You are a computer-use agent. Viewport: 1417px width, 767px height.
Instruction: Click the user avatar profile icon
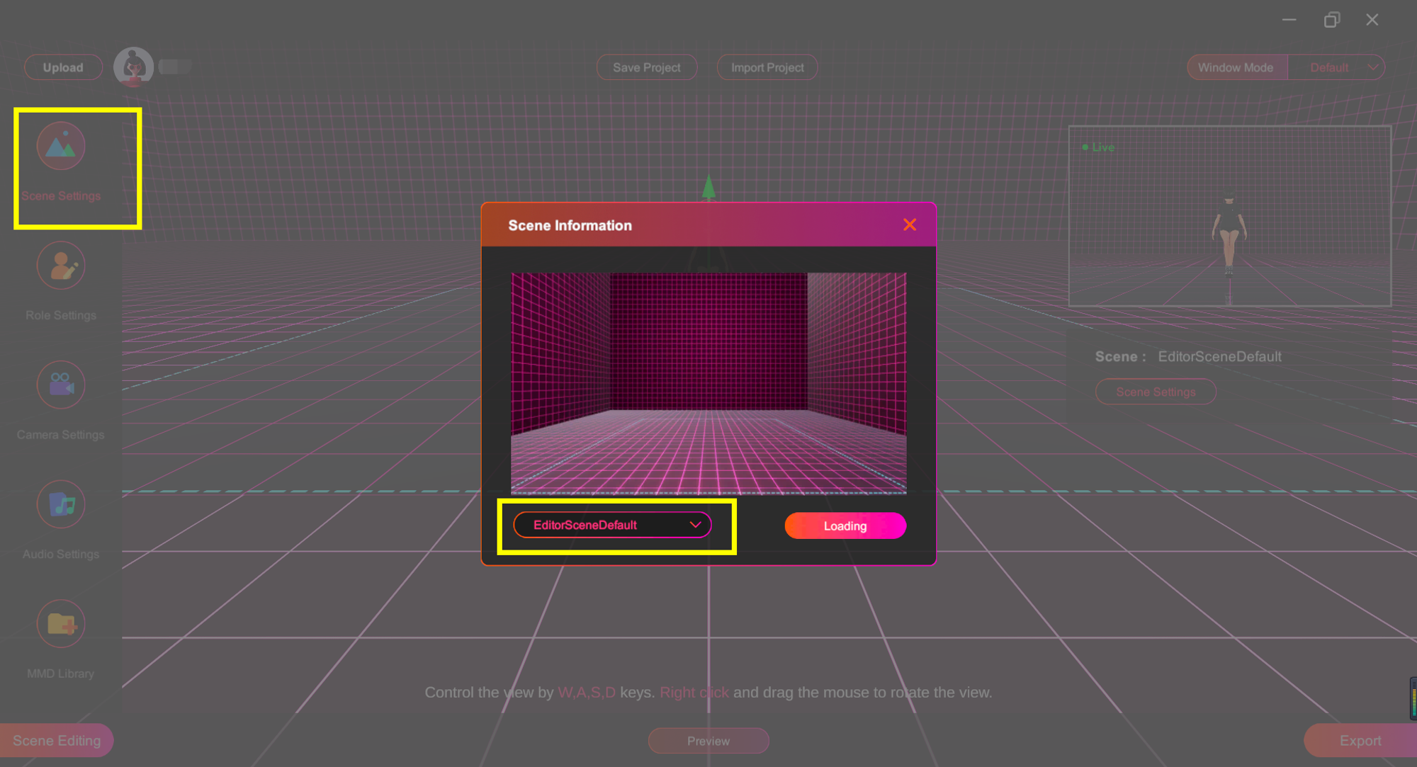pos(133,67)
